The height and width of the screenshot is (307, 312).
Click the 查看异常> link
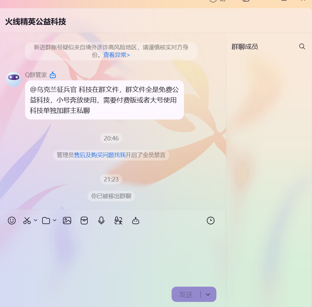117,55
